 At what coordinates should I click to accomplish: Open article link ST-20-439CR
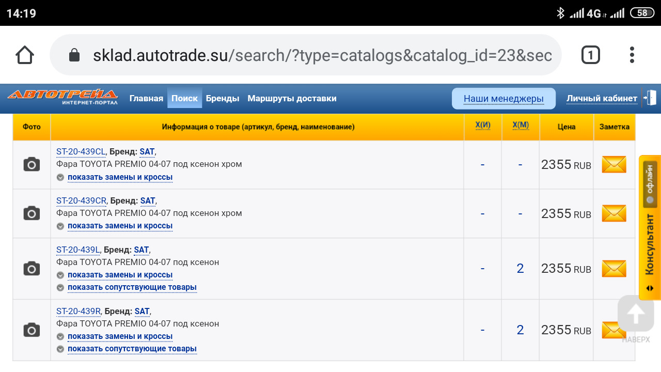coord(81,200)
